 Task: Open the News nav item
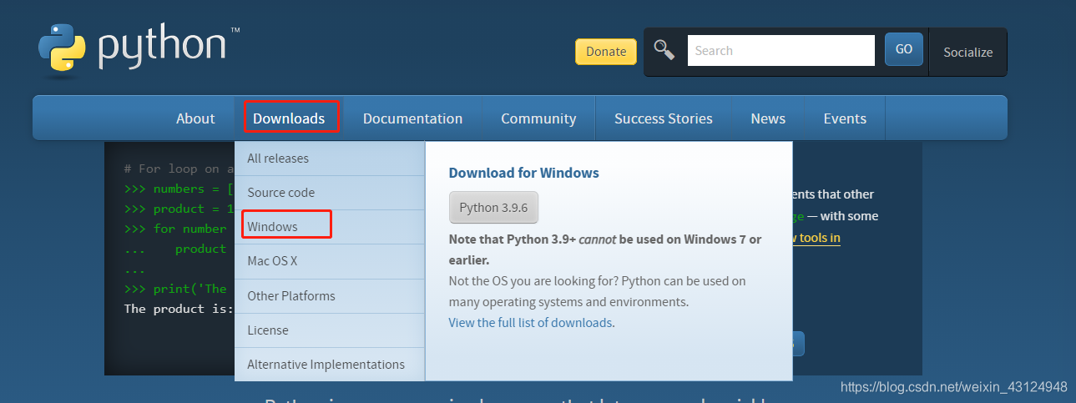[768, 118]
